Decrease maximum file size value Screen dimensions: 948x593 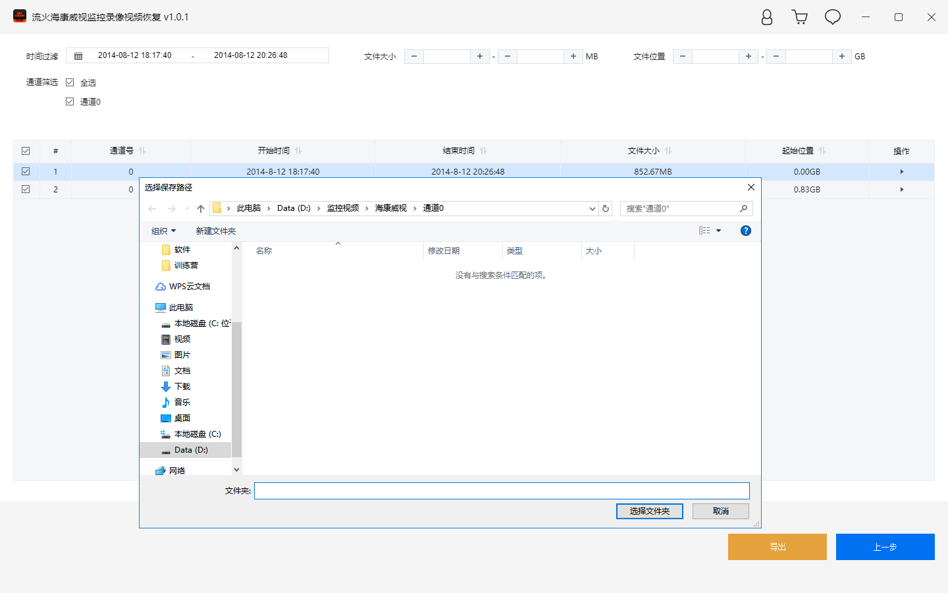[508, 57]
